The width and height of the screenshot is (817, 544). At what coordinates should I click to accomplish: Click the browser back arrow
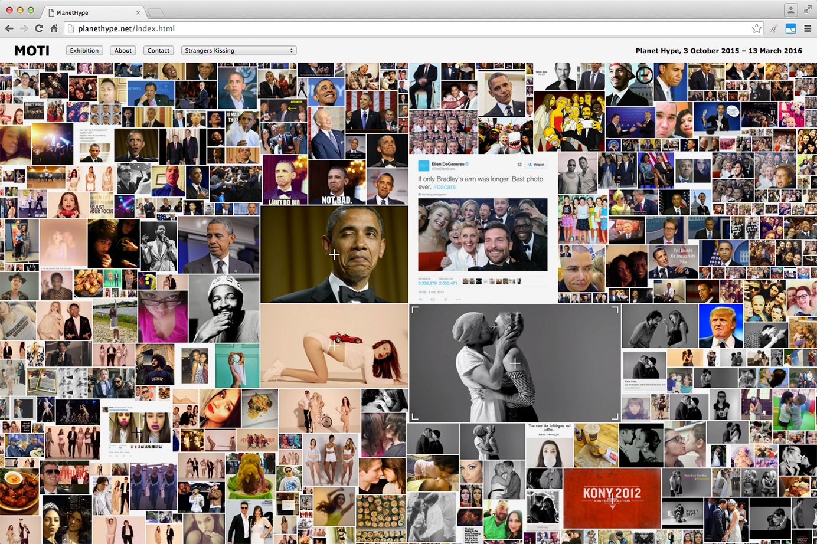[9, 28]
